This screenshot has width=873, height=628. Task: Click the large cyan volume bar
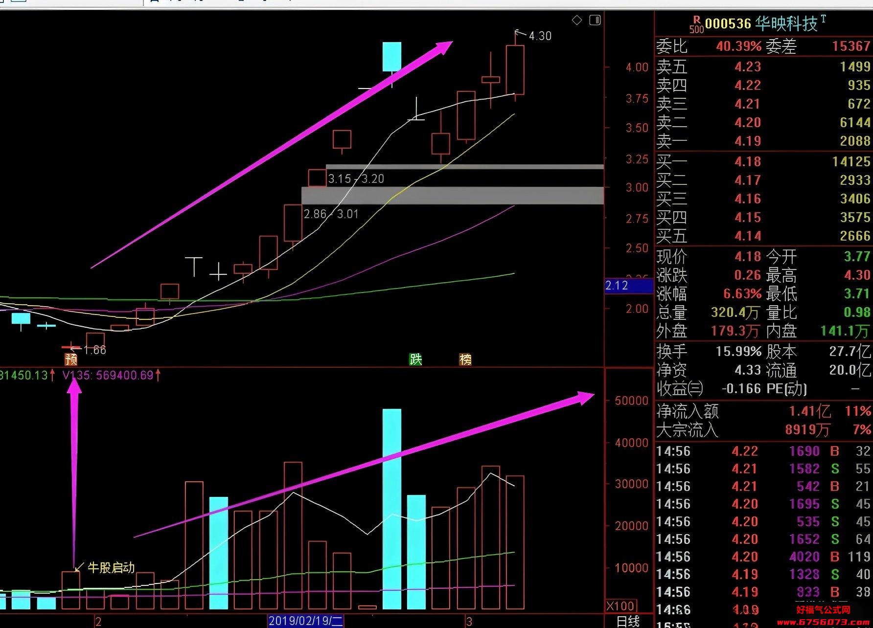392,509
